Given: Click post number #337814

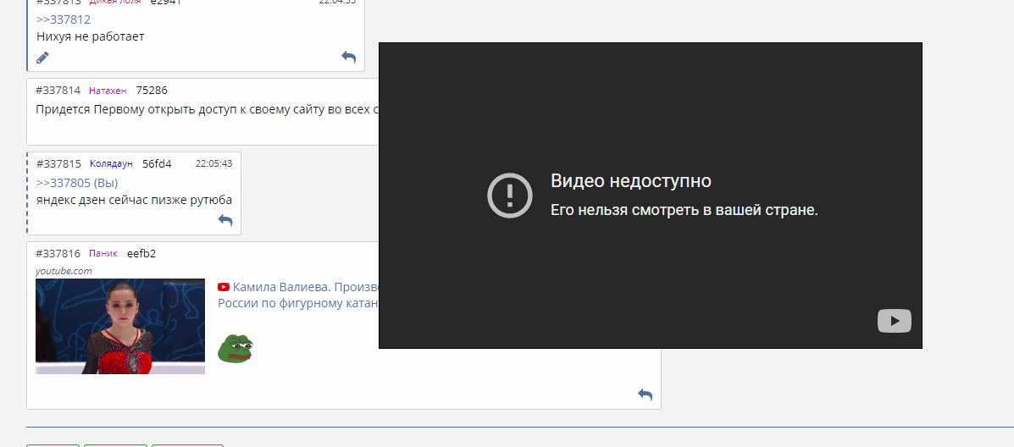Looking at the screenshot, I should click(x=58, y=91).
